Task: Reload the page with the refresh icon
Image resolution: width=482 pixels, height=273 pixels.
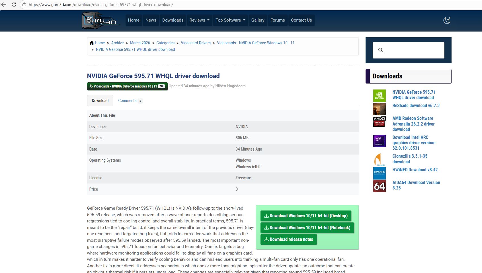Action: [14, 5]
